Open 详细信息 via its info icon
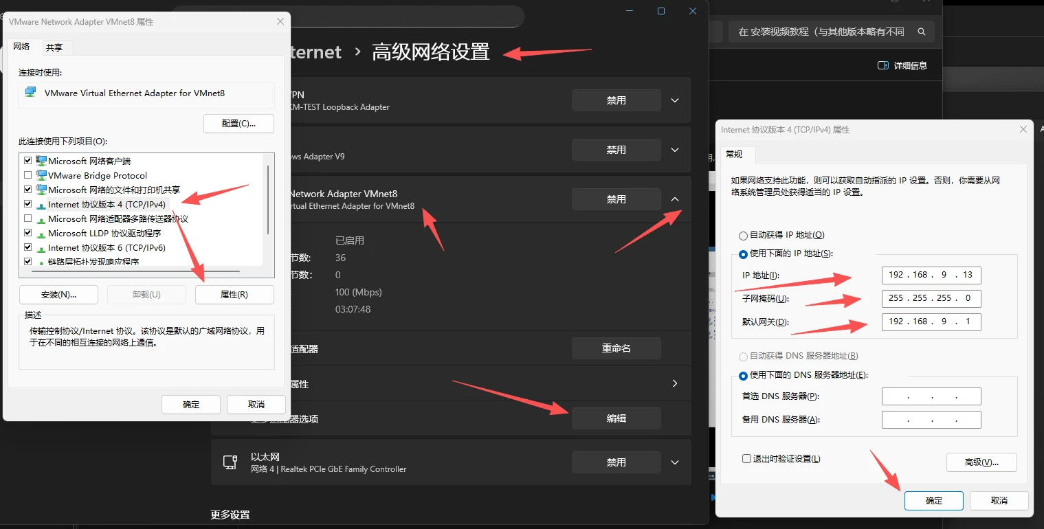Viewport: 1044px width, 529px height. (883, 65)
